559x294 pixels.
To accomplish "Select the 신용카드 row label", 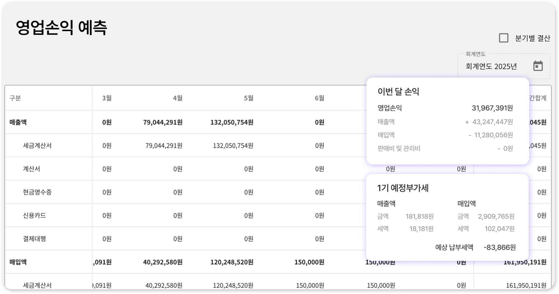I will click(34, 215).
